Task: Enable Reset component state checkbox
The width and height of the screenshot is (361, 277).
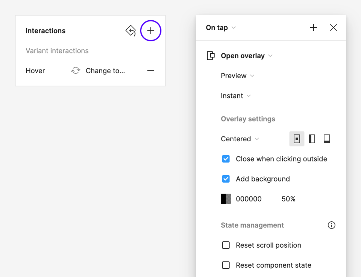Action: tap(226, 265)
